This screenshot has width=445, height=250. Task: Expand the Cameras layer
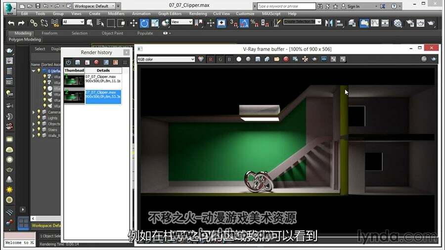34,112
